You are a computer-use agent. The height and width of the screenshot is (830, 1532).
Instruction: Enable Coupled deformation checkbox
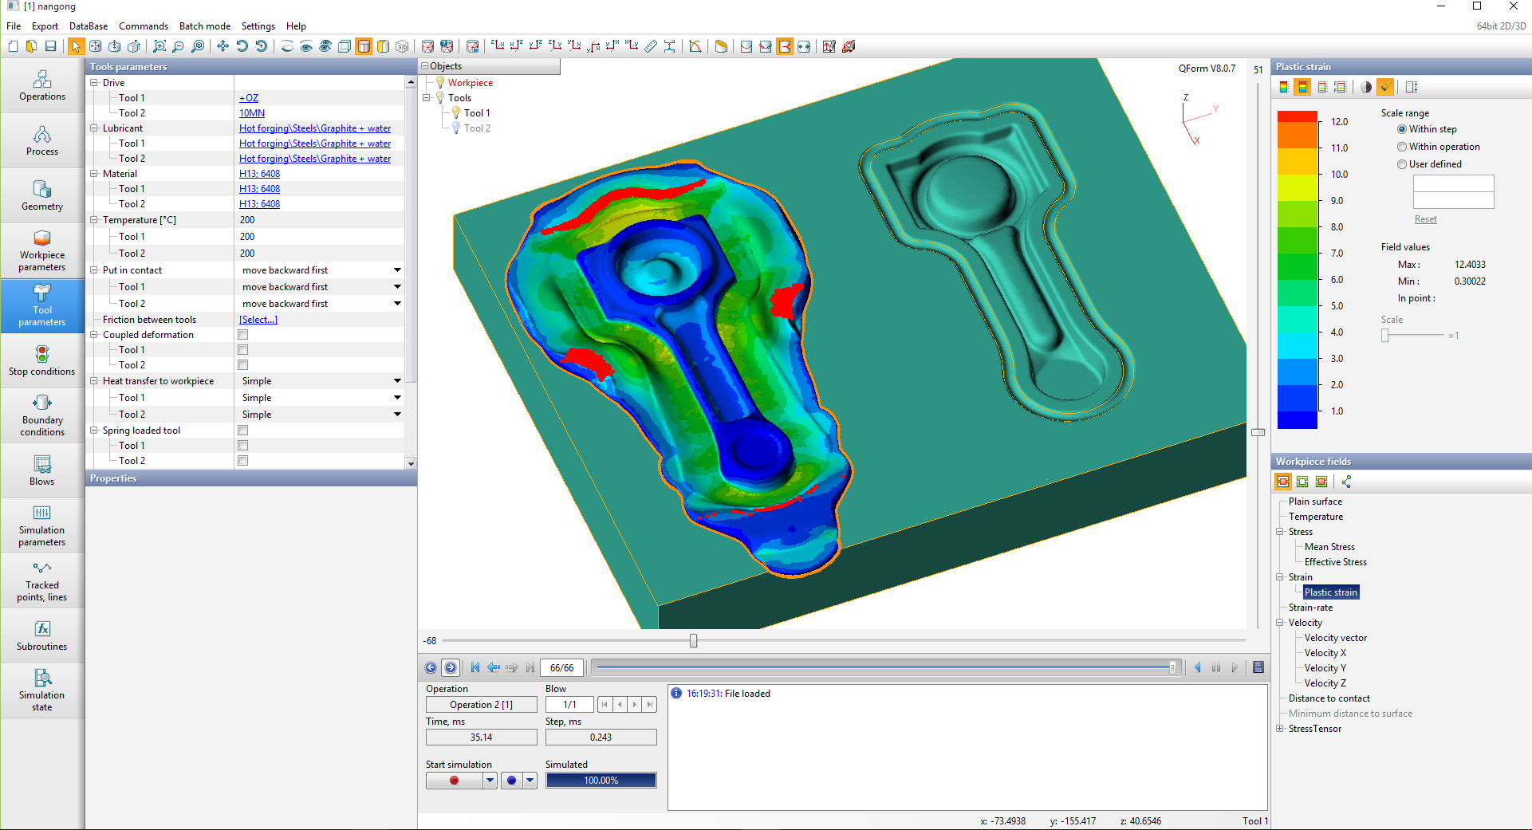[243, 335]
